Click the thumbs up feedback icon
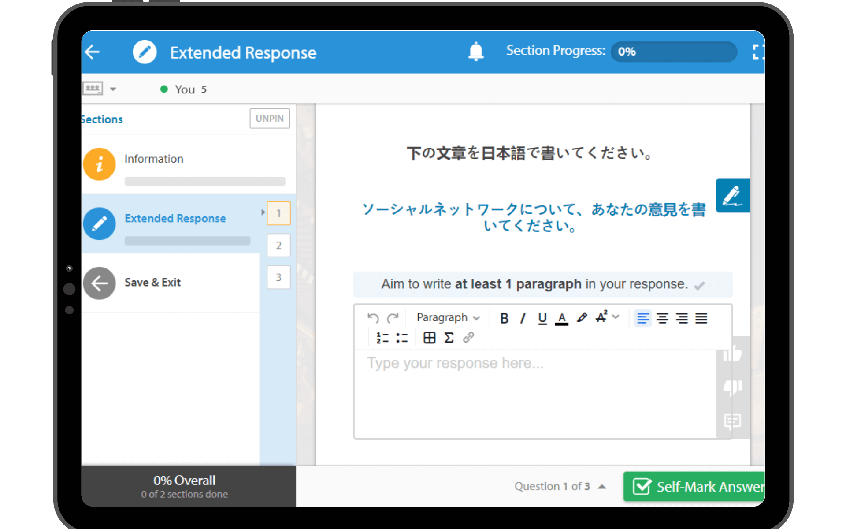Screen dimensions: 846x529 (732, 354)
